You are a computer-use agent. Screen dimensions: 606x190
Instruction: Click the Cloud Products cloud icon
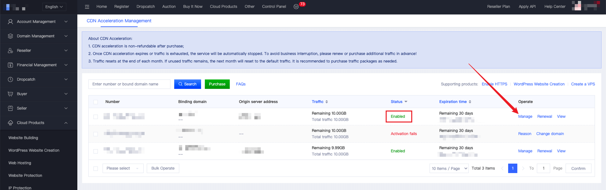click(x=10, y=123)
